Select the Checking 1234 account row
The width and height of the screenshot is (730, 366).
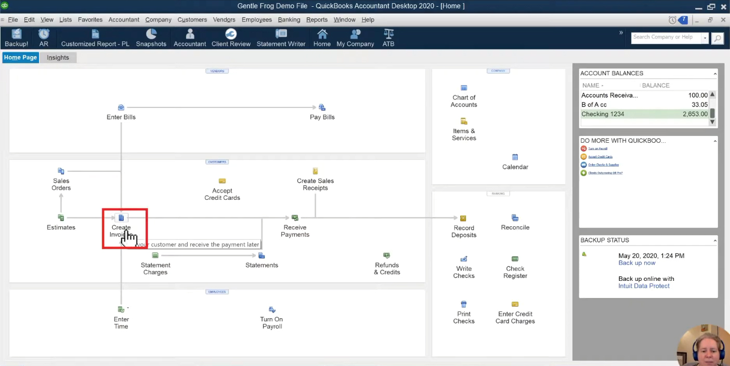coord(644,114)
